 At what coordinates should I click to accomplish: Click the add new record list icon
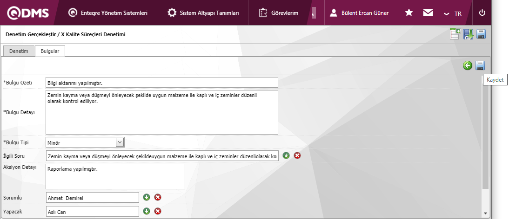click(x=455, y=34)
